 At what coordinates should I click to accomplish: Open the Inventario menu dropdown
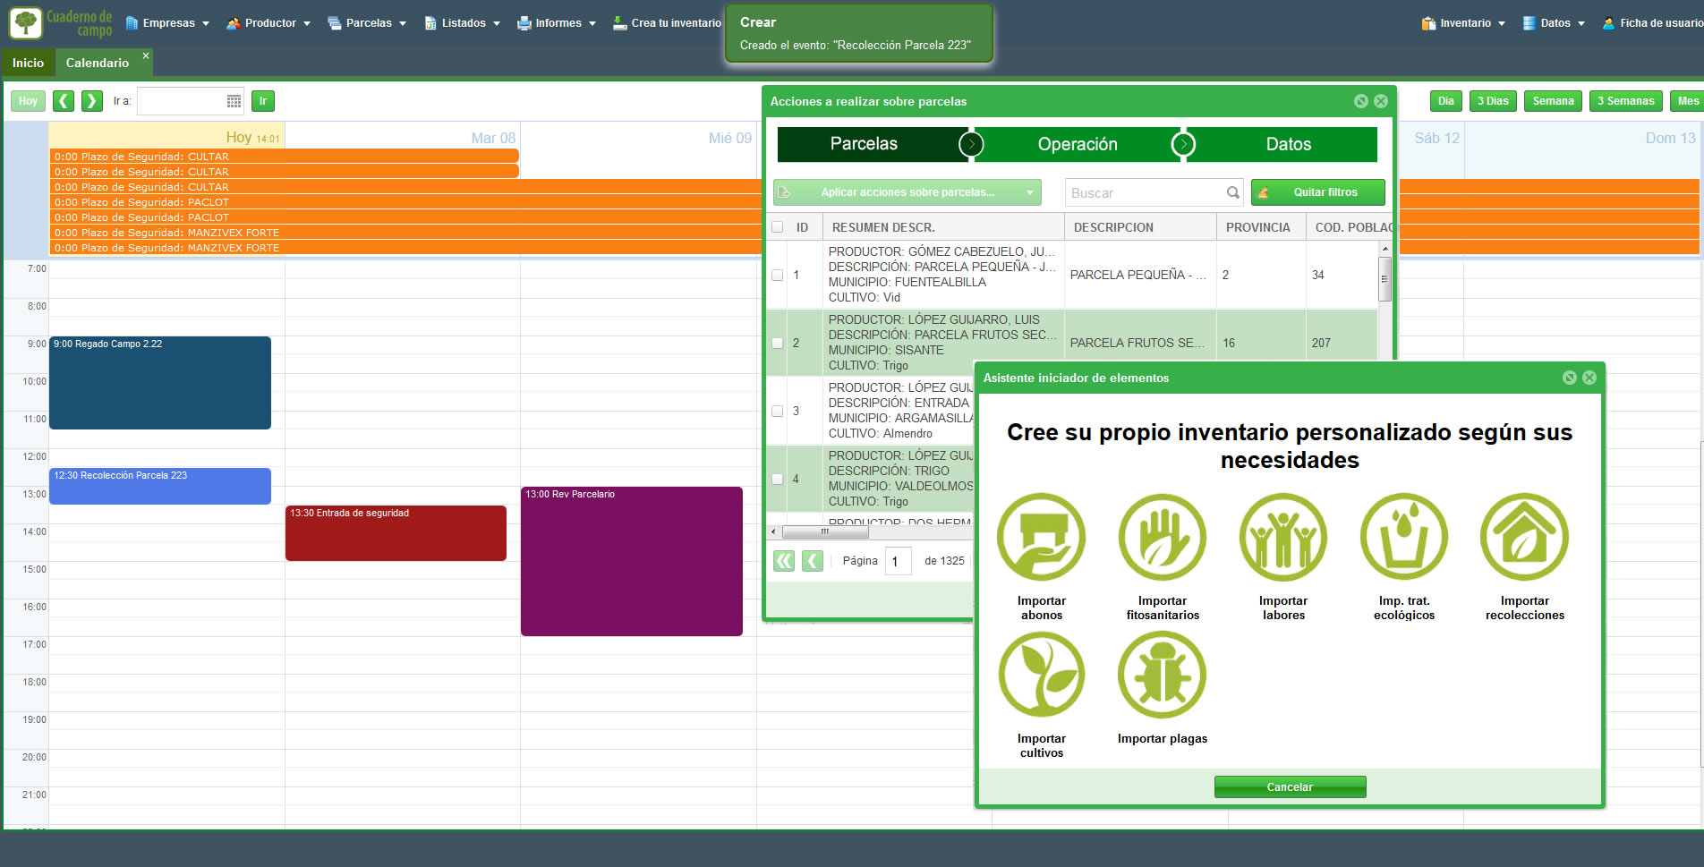[x=1463, y=23]
